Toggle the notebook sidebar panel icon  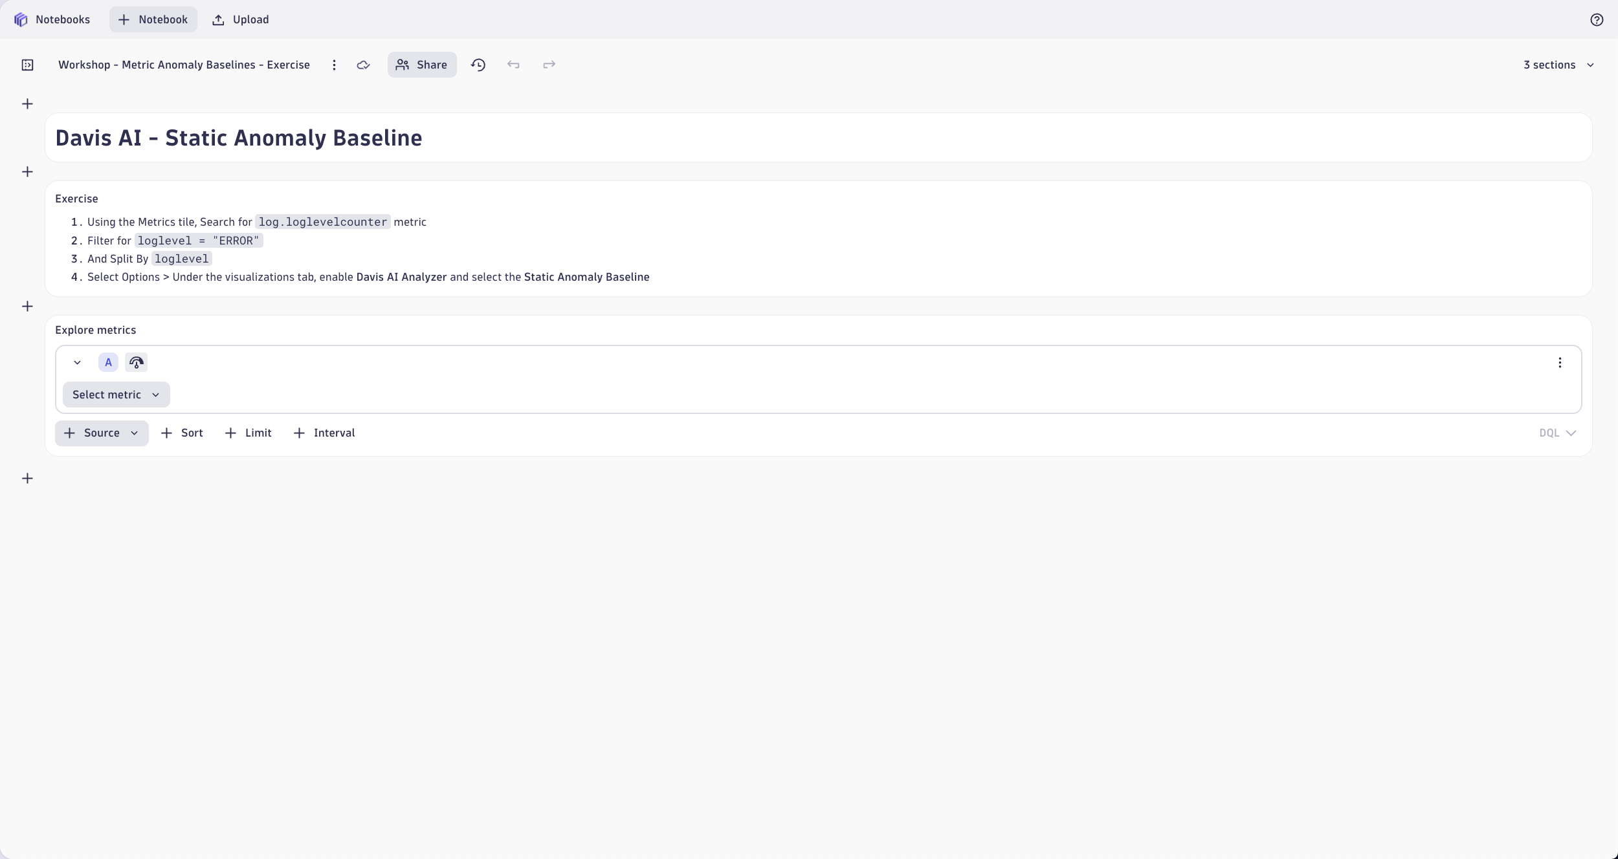[x=27, y=65]
